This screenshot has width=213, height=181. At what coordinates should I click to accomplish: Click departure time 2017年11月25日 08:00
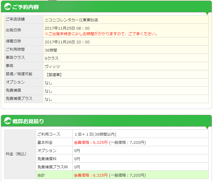67,28
